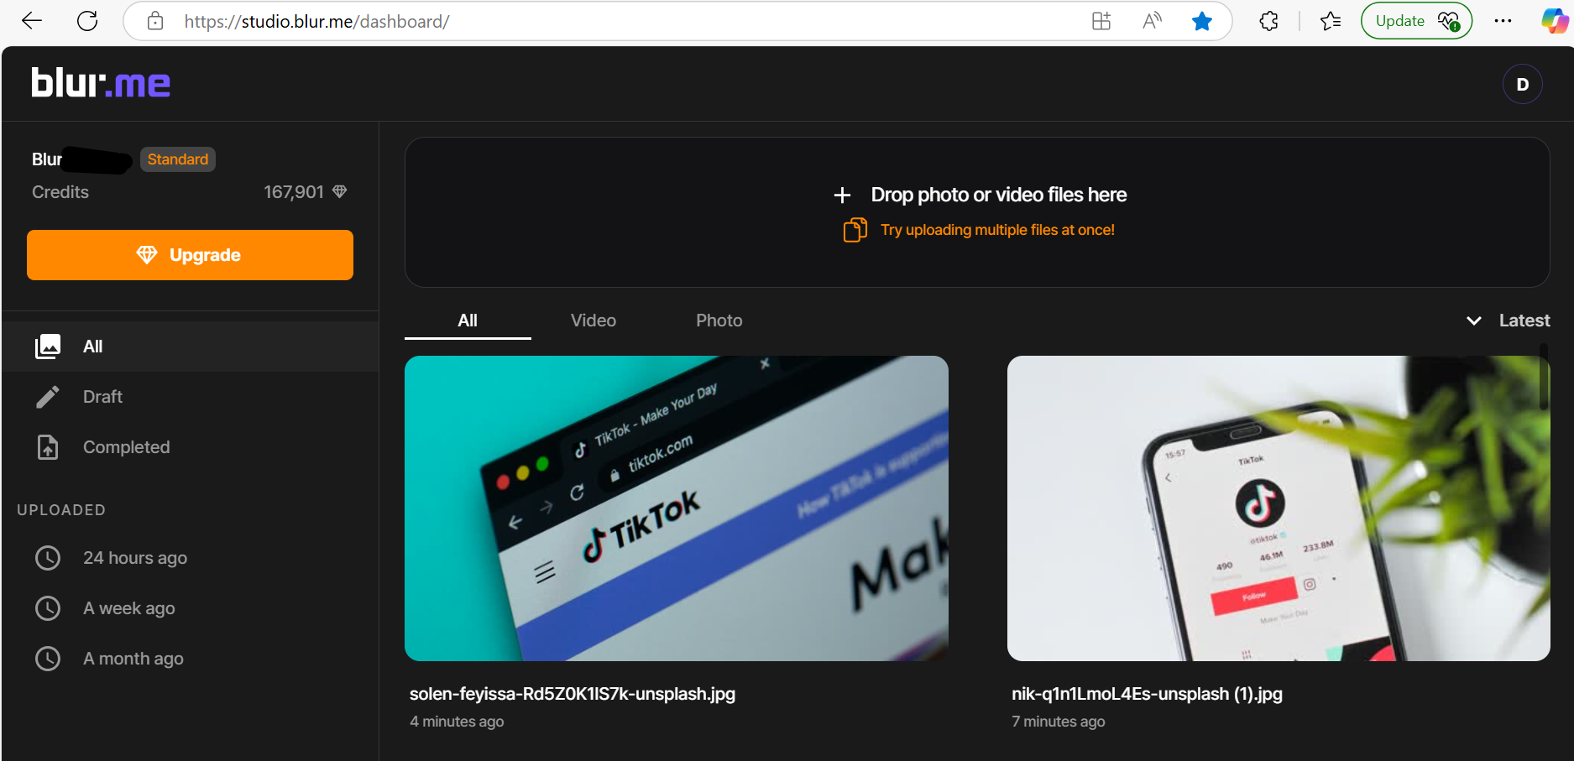Click the pencil icon beside Draft
Screen dimensions: 1574x761
point(48,397)
